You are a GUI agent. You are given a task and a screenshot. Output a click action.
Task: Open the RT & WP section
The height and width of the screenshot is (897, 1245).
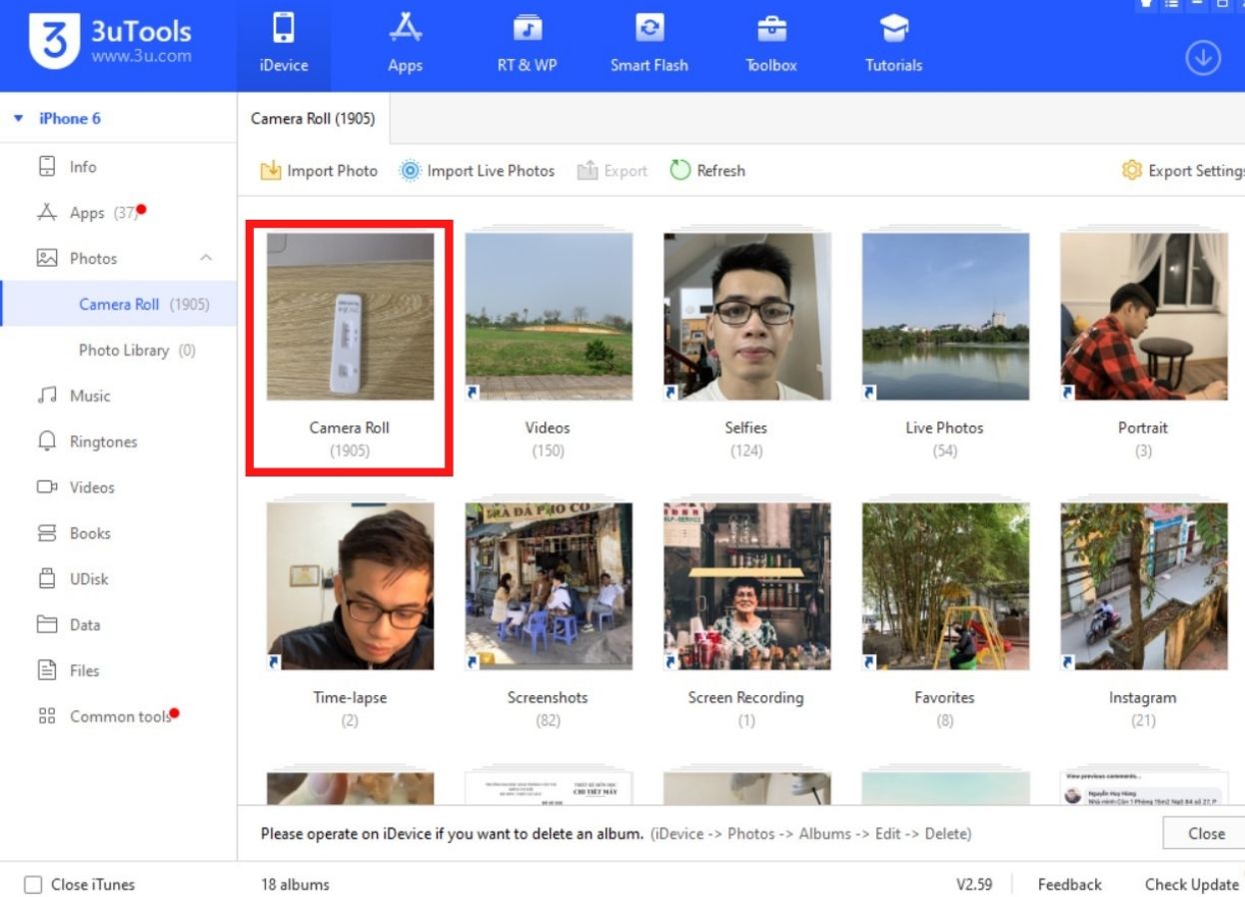coord(527,45)
